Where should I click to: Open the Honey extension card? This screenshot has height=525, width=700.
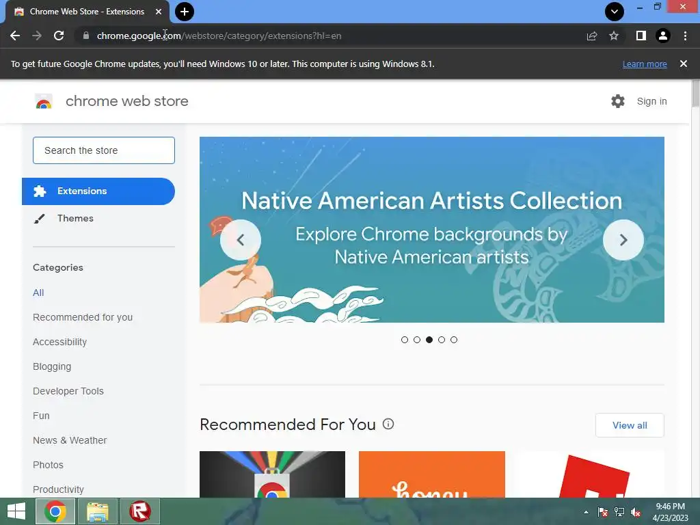pos(432,474)
